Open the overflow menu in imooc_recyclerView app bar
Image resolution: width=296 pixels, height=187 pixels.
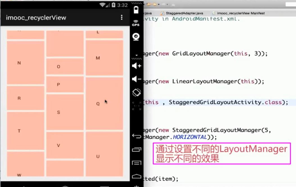(x=121, y=17)
